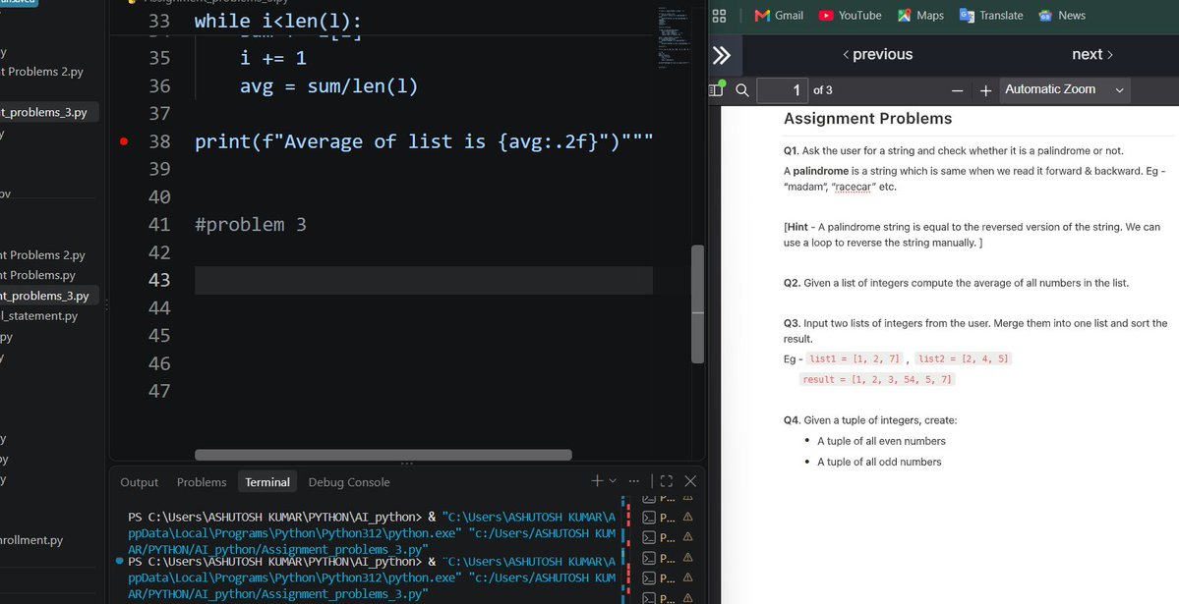Open the Maps bookmark

[920, 15]
